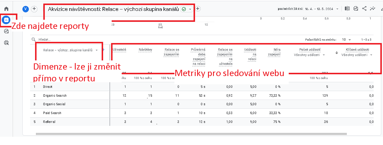The image size is (383, 145).
Task: Sort by Události na relaci column
Action: click(250, 54)
